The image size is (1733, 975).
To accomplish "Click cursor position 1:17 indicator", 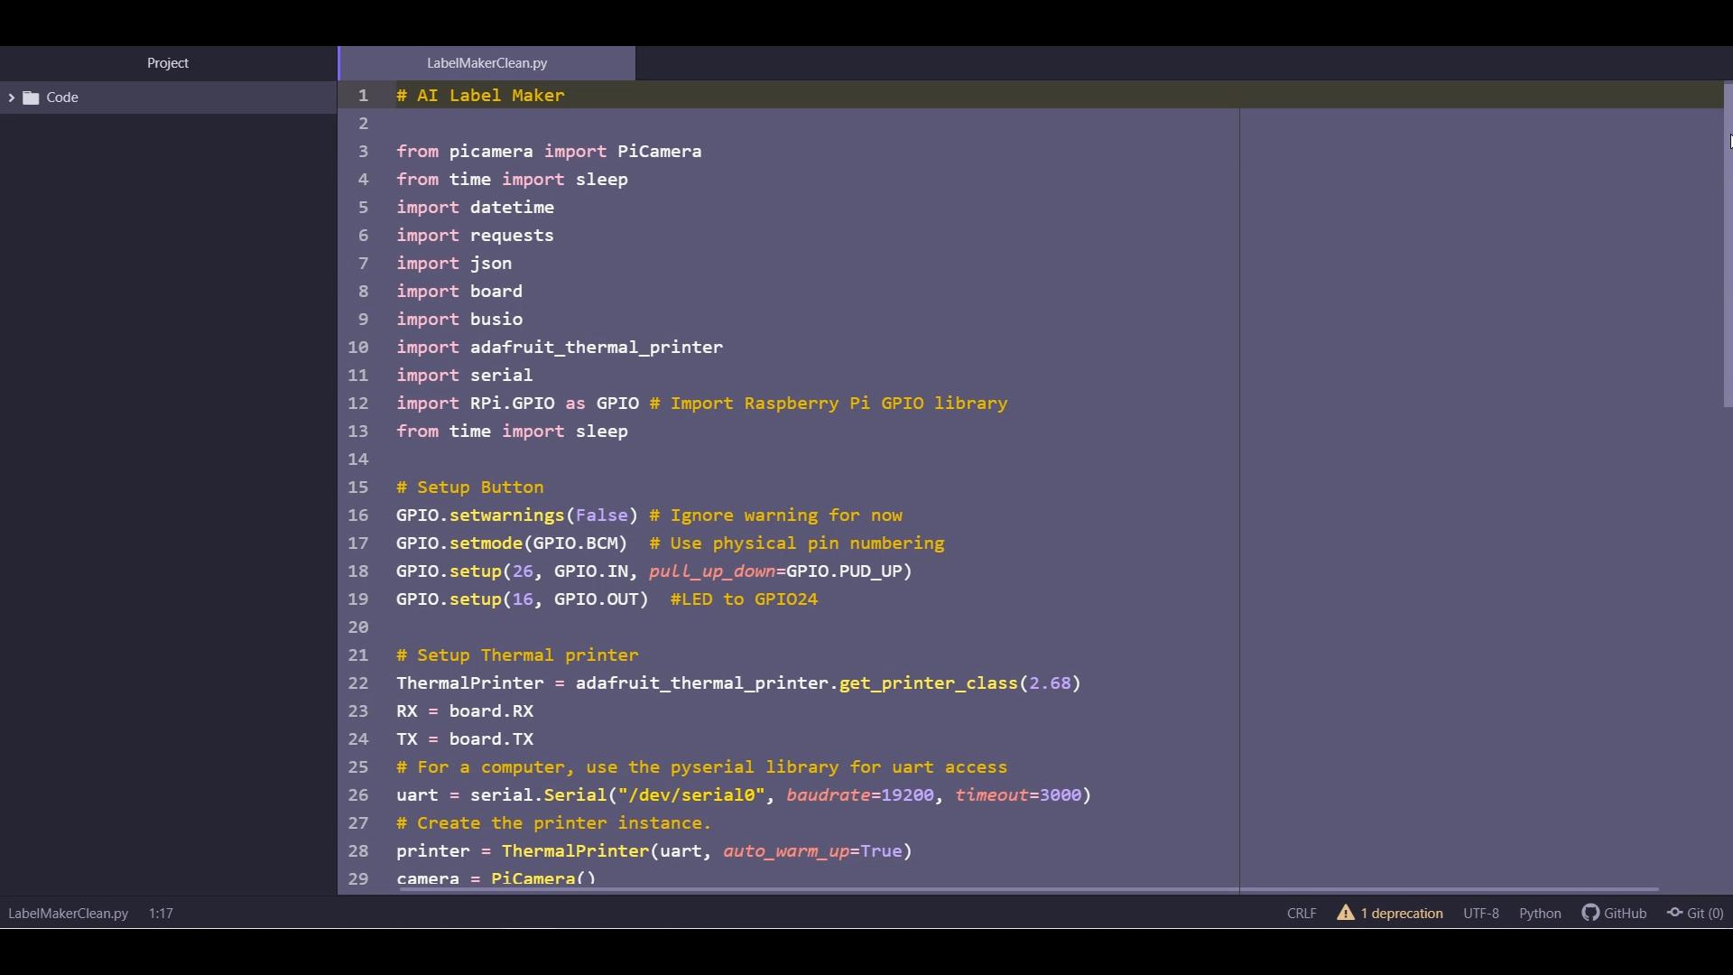I will 161,914.
